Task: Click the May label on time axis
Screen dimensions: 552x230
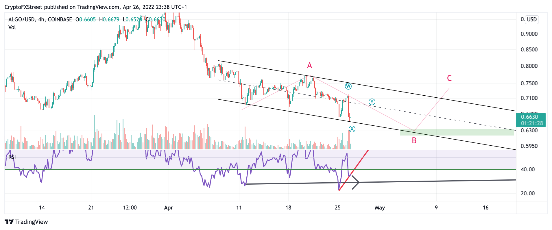Action: (x=380, y=207)
